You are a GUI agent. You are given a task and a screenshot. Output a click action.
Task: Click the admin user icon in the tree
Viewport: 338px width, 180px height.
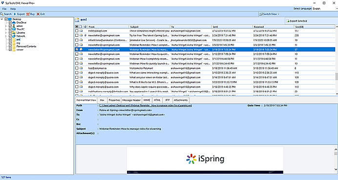pyautogui.click(x=14, y=26)
